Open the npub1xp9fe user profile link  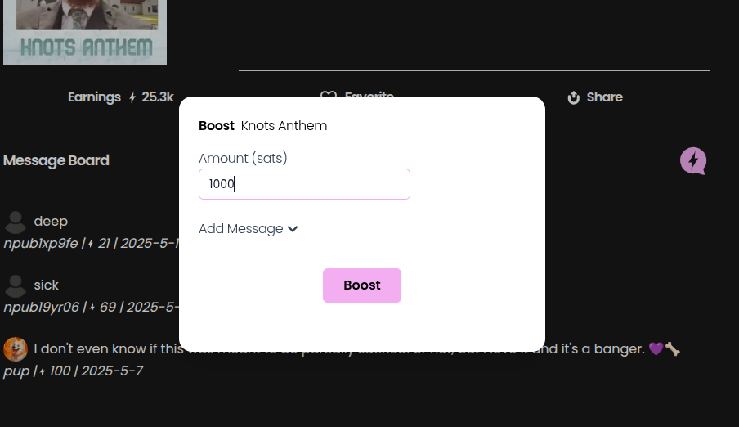(41, 243)
